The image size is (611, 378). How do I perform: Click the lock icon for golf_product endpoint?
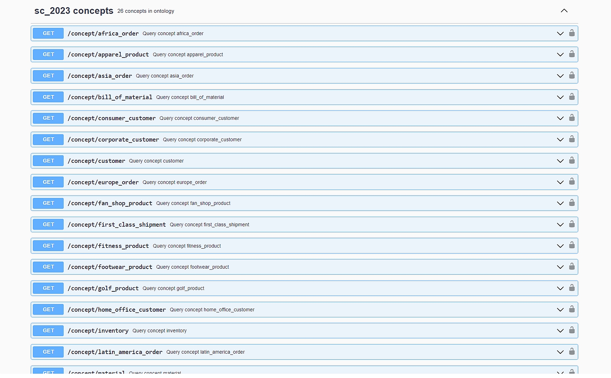click(x=572, y=288)
